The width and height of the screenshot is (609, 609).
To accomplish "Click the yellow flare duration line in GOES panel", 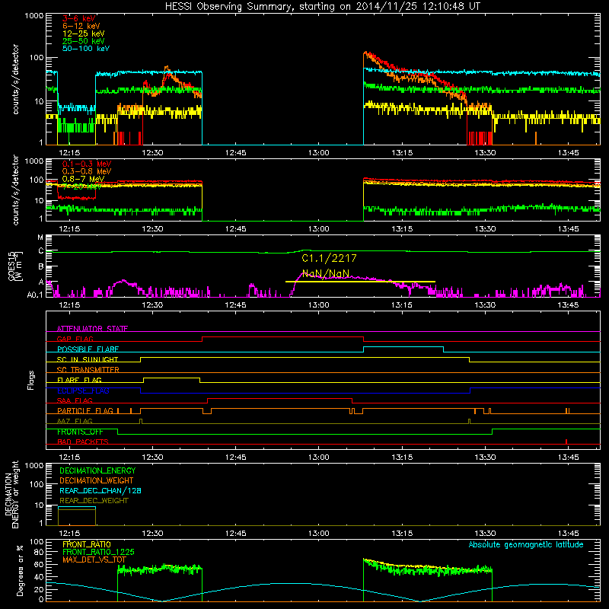I will click(360, 282).
